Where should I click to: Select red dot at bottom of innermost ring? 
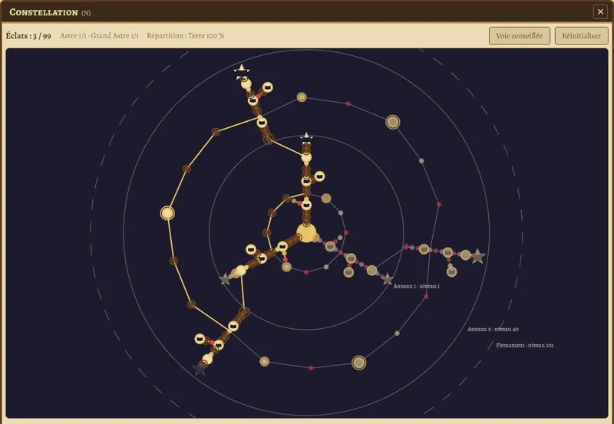pos(306,272)
